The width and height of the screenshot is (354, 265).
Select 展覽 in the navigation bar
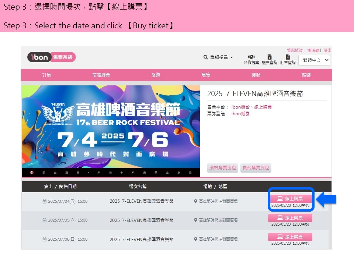click(x=206, y=75)
